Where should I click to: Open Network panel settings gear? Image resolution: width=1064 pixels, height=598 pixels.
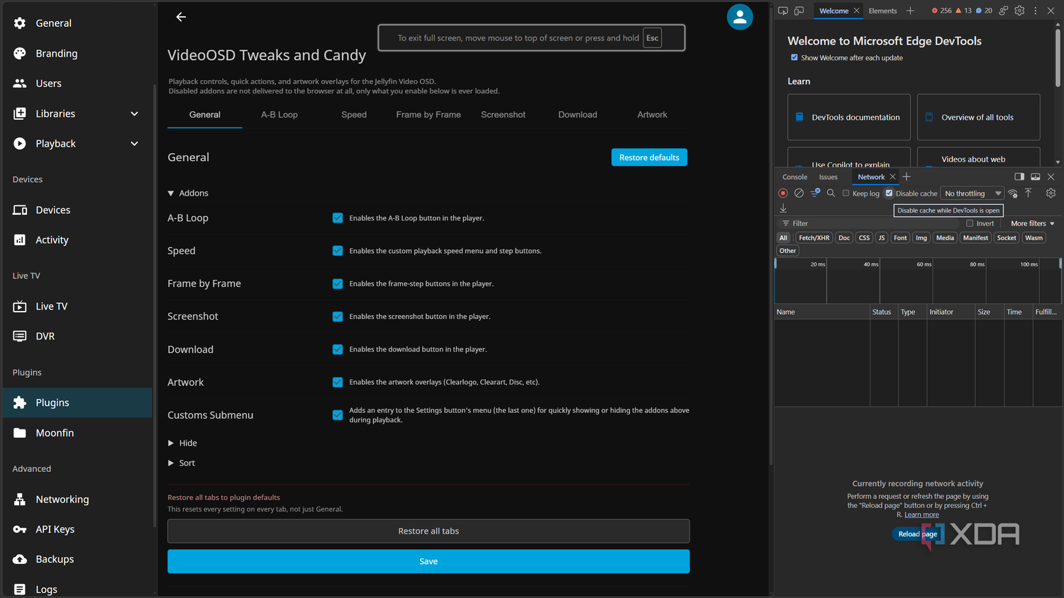[x=1051, y=193]
